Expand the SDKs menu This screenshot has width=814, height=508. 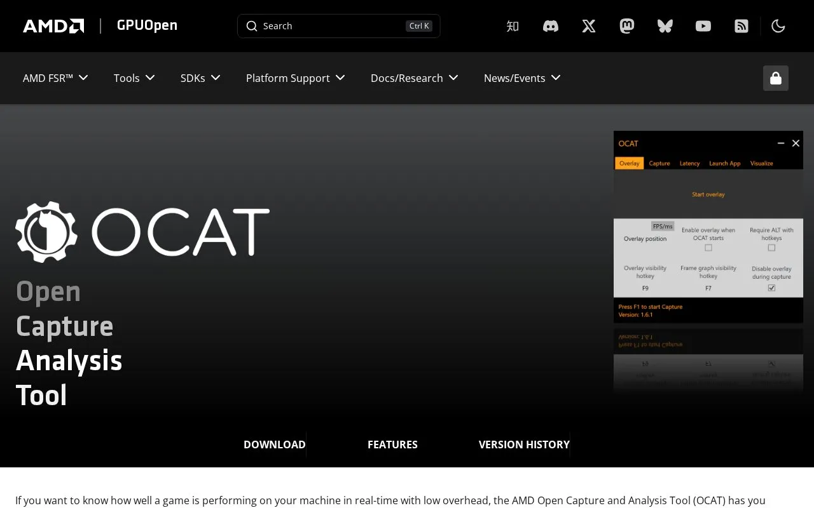pos(200,78)
